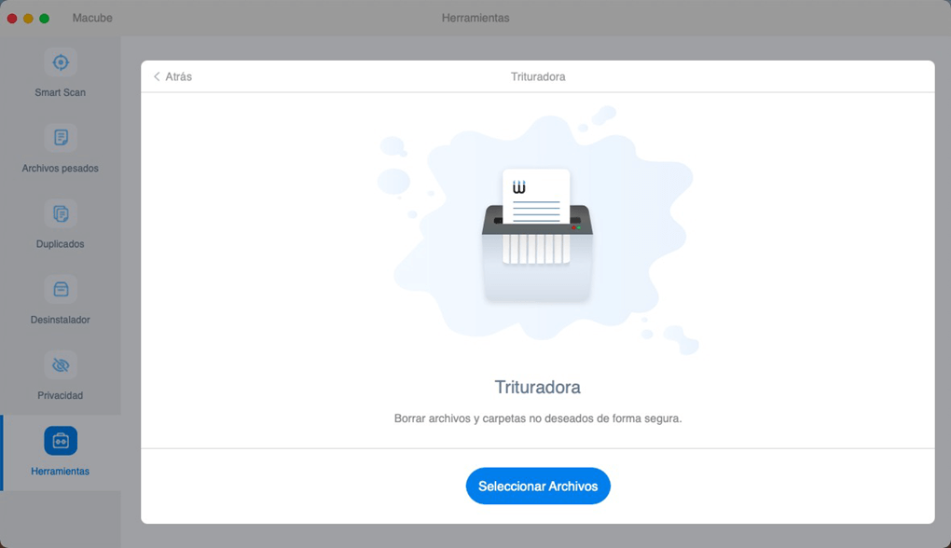Click the Desinstalador label
Image resolution: width=951 pixels, height=548 pixels.
click(x=60, y=320)
